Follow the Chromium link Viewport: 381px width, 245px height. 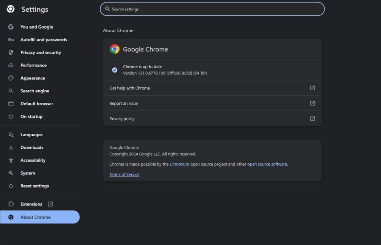(179, 164)
